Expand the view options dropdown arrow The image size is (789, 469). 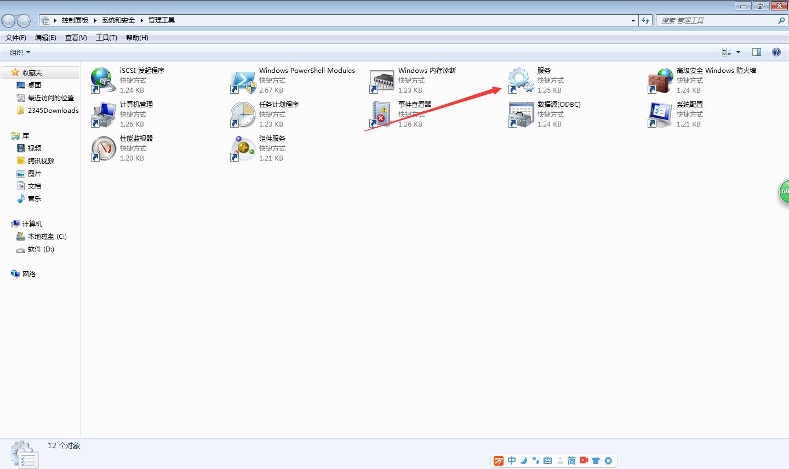tap(738, 52)
